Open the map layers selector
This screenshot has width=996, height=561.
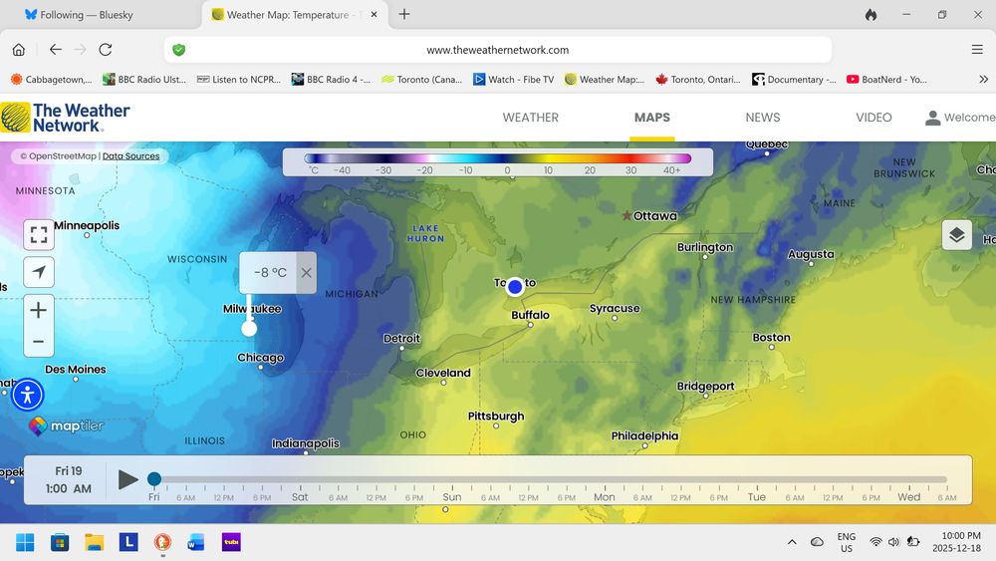(956, 235)
